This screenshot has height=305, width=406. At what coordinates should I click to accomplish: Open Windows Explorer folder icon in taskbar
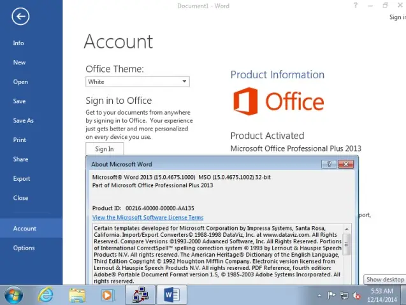click(77, 295)
